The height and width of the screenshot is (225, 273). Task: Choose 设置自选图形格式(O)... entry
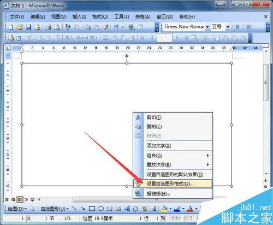(x=173, y=184)
